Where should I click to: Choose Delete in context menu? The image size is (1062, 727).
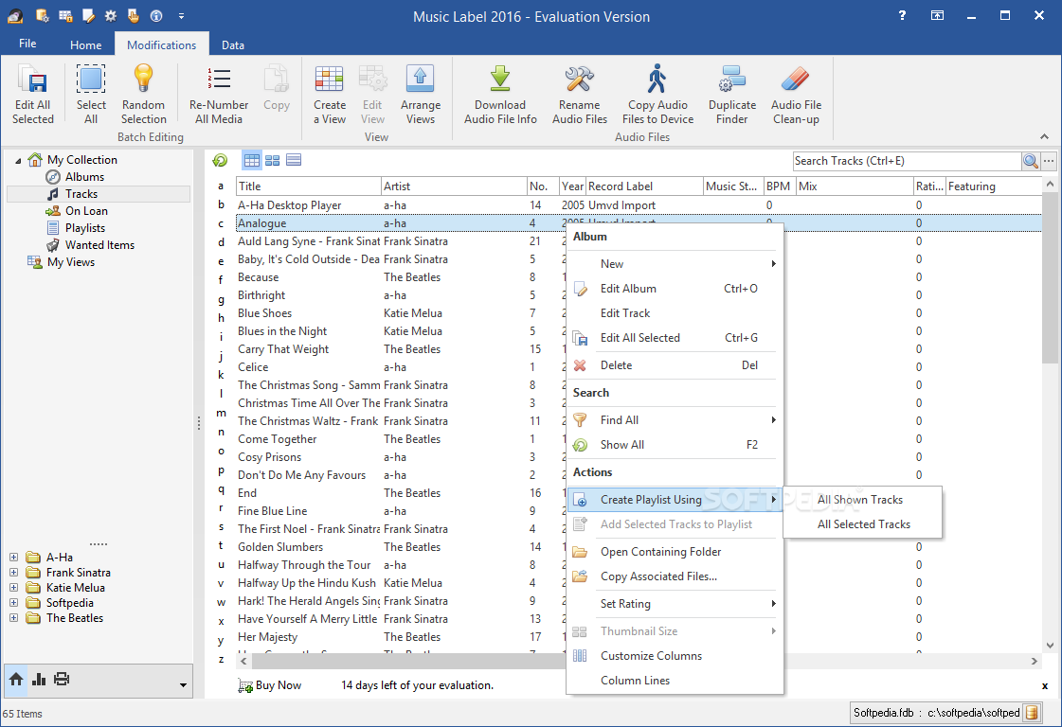pos(675,364)
